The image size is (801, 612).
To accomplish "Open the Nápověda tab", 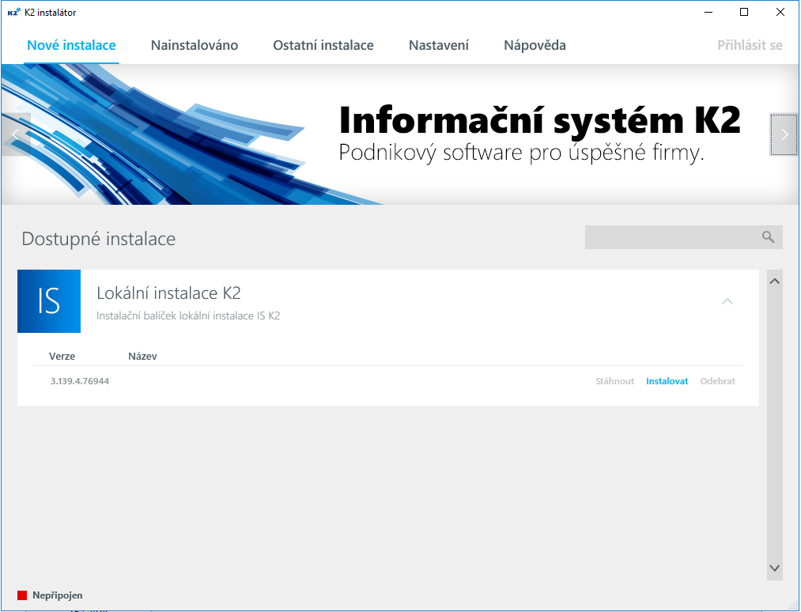I will [x=535, y=46].
